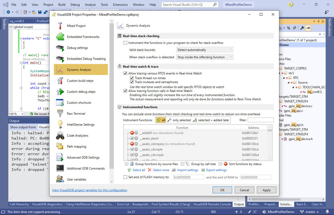The image size is (334, 215).
Task: Open Custom debug steps page
Action: pyautogui.click(x=81, y=92)
